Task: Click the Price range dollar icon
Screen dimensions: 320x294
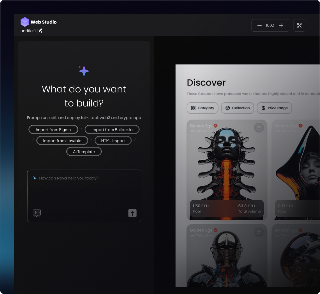Action: pyautogui.click(x=263, y=108)
